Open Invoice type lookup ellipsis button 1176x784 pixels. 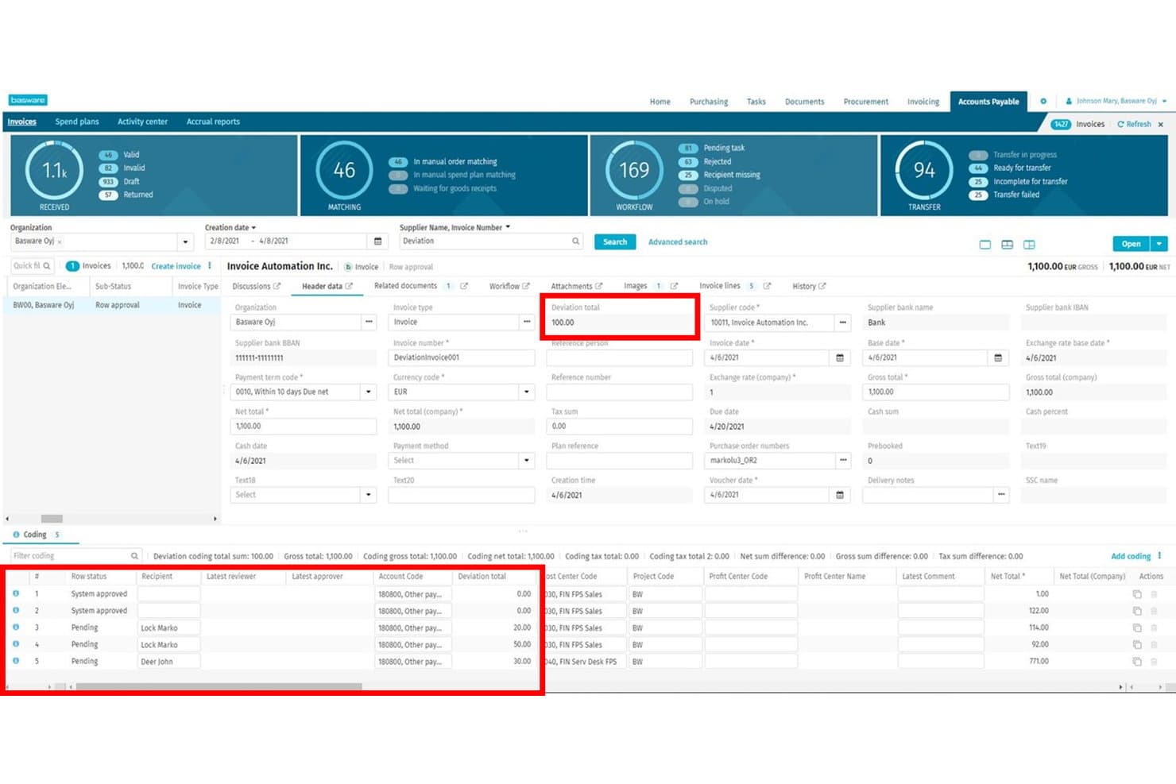pos(527,322)
